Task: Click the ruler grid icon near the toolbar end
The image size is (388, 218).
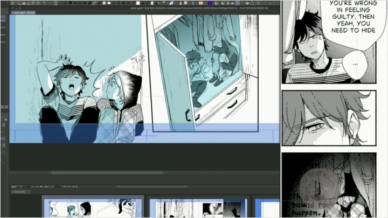Action: (x=258, y=3)
